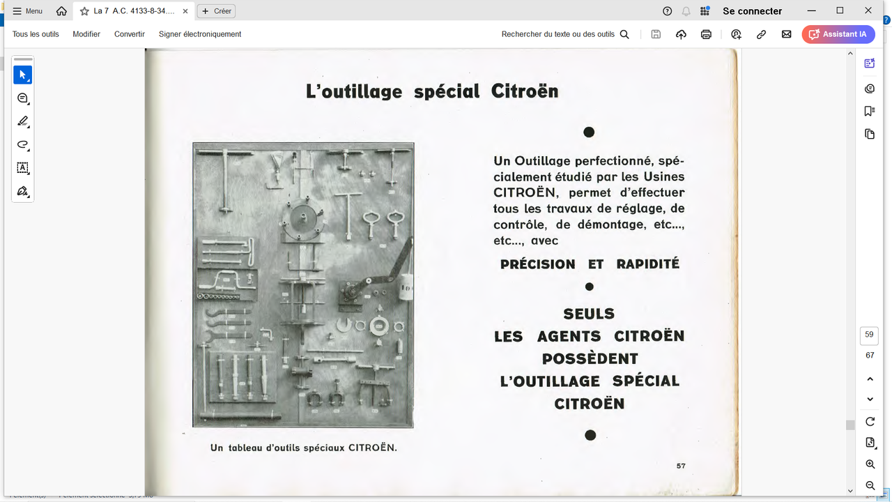Open the fill and sign pen tool
Viewport: 892px width, 502px height.
(23, 191)
